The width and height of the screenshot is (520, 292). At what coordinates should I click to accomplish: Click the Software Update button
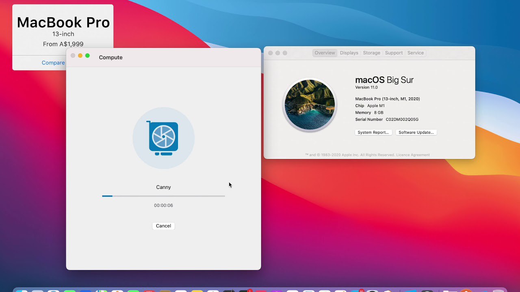click(416, 133)
